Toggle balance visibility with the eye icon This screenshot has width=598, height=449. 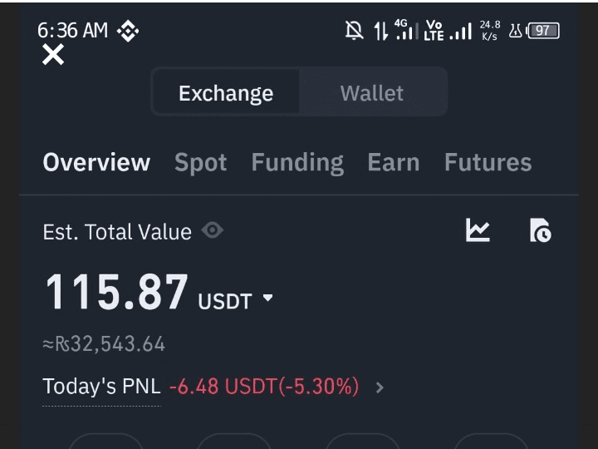pyautogui.click(x=213, y=230)
